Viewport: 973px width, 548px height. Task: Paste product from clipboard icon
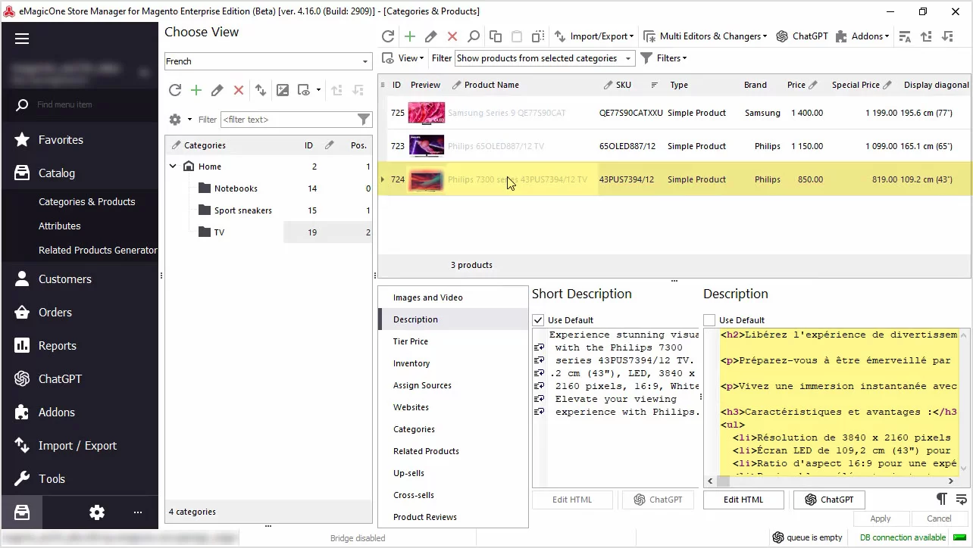click(517, 36)
